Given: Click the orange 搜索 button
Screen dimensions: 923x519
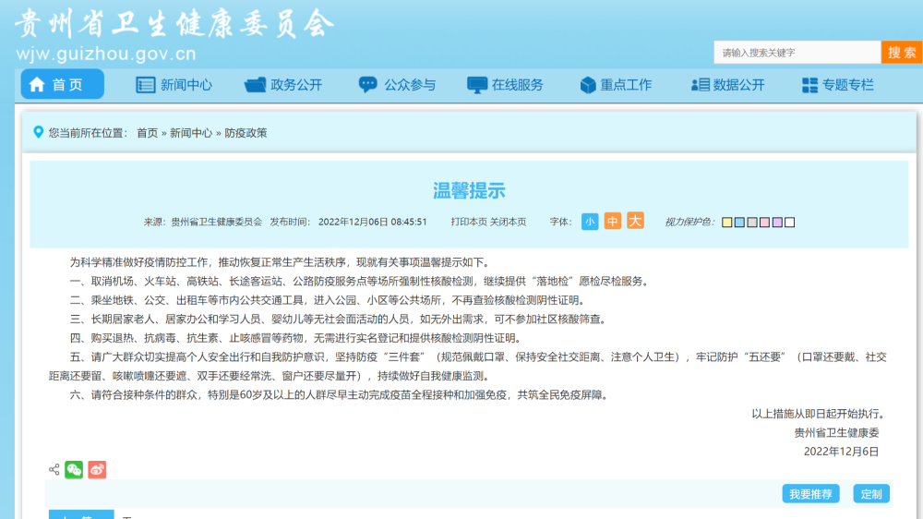Looking at the screenshot, I should [x=902, y=53].
